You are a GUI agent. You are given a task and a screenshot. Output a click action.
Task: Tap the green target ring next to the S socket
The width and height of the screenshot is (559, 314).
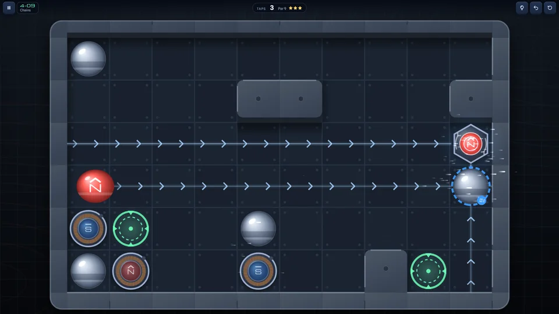coord(131,229)
